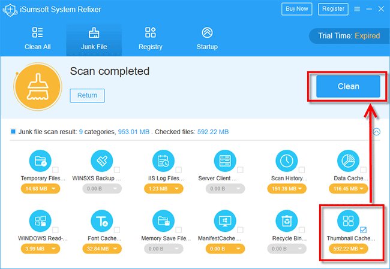The width and height of the screenshot is (390, 269).
Task: Click the Register button
Action: pos(333,9)
